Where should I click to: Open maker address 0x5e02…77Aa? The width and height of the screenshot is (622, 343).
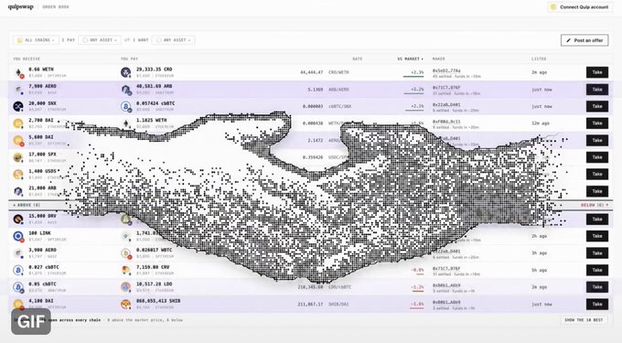pos(446,70)
